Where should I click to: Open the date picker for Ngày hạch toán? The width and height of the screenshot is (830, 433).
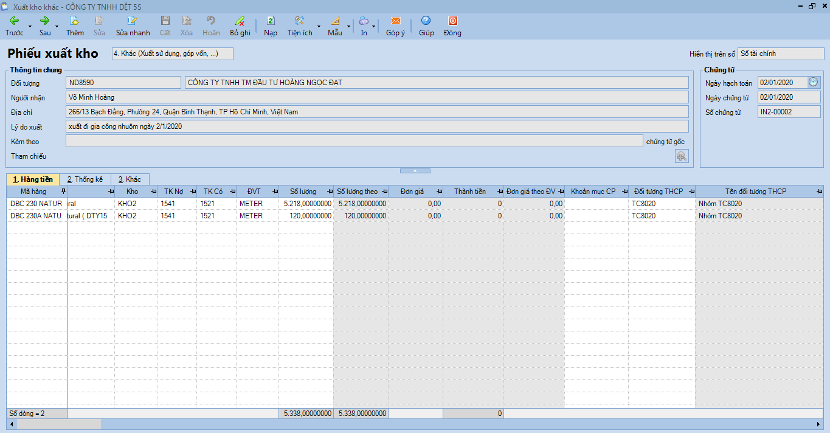(x=814, y=82)
